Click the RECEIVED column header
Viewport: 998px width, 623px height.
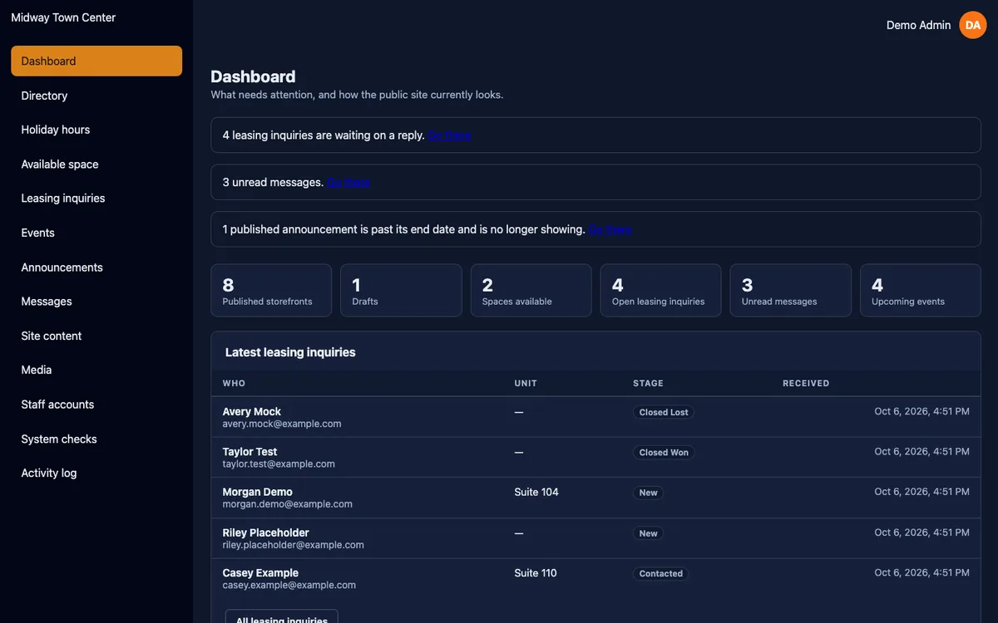tap(806, 383)
